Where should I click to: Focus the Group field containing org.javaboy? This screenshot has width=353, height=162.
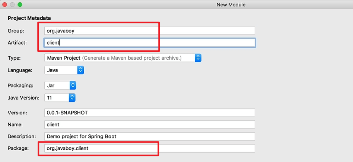tap(150, 31)
